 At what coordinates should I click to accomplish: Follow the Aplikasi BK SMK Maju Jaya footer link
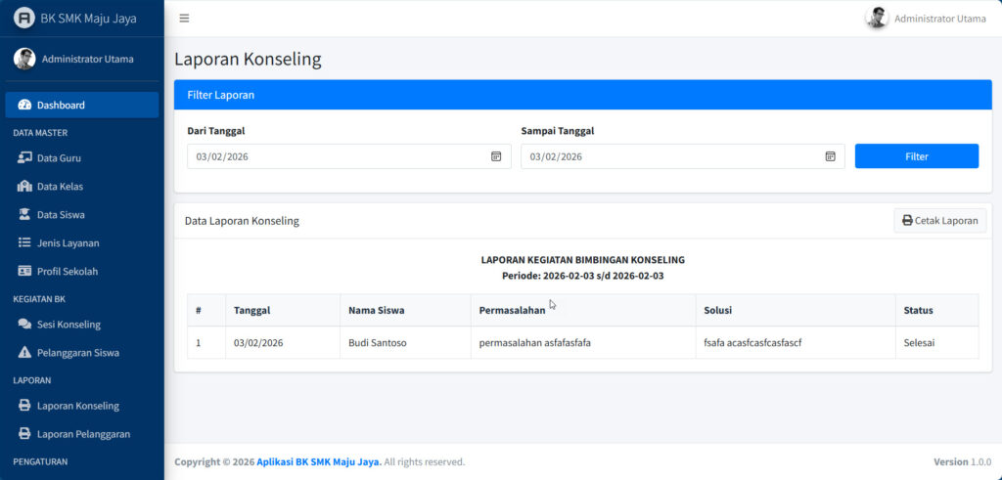pyautogui.click(x=319, y=462)
